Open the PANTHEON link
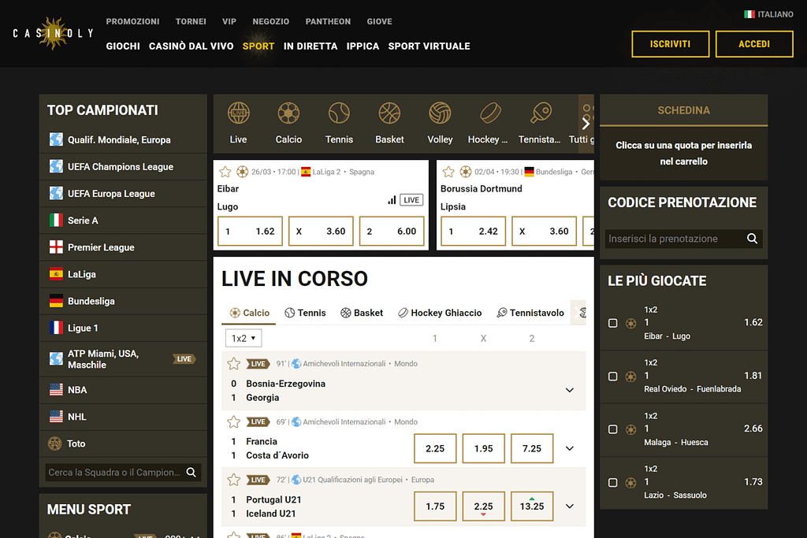Screen dimensions: 807x538 point(328,21)
